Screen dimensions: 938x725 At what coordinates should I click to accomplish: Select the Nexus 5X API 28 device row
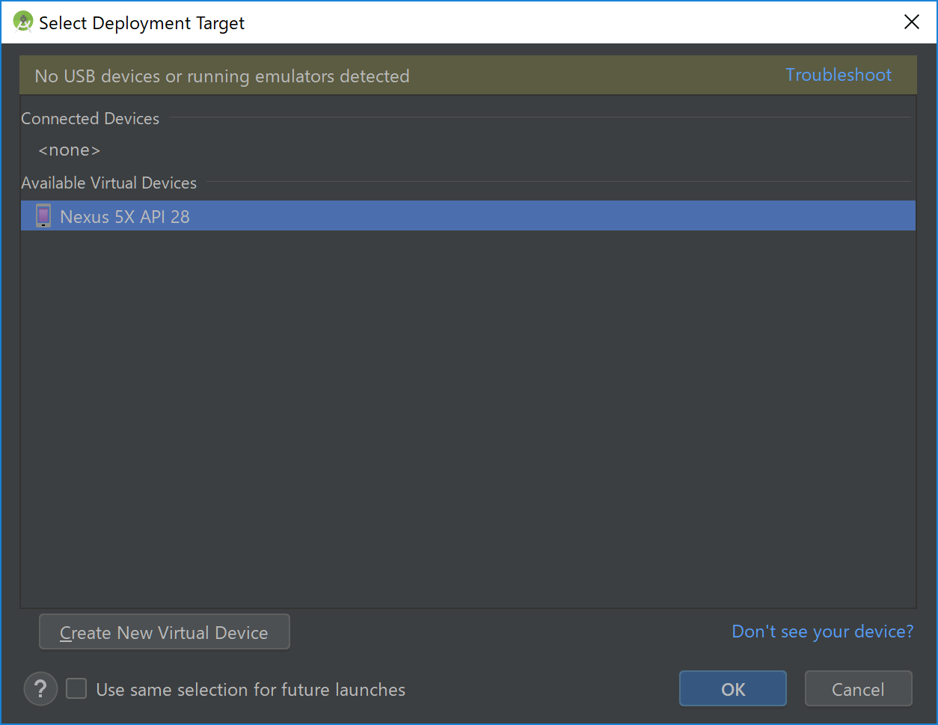click(468, 216)
